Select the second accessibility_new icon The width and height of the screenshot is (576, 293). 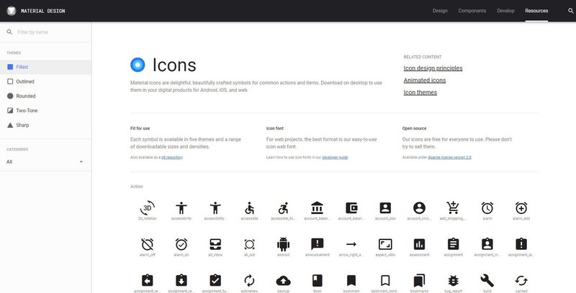(215, 208)
